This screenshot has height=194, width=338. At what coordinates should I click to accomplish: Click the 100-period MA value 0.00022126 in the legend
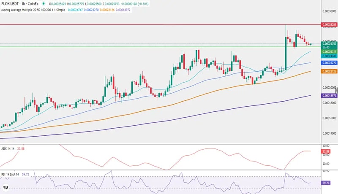107,10
